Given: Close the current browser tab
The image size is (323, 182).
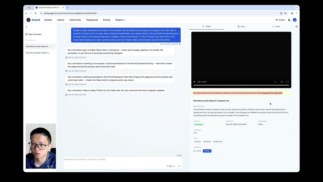Looking at the screenshot, I should coord(63,8).
